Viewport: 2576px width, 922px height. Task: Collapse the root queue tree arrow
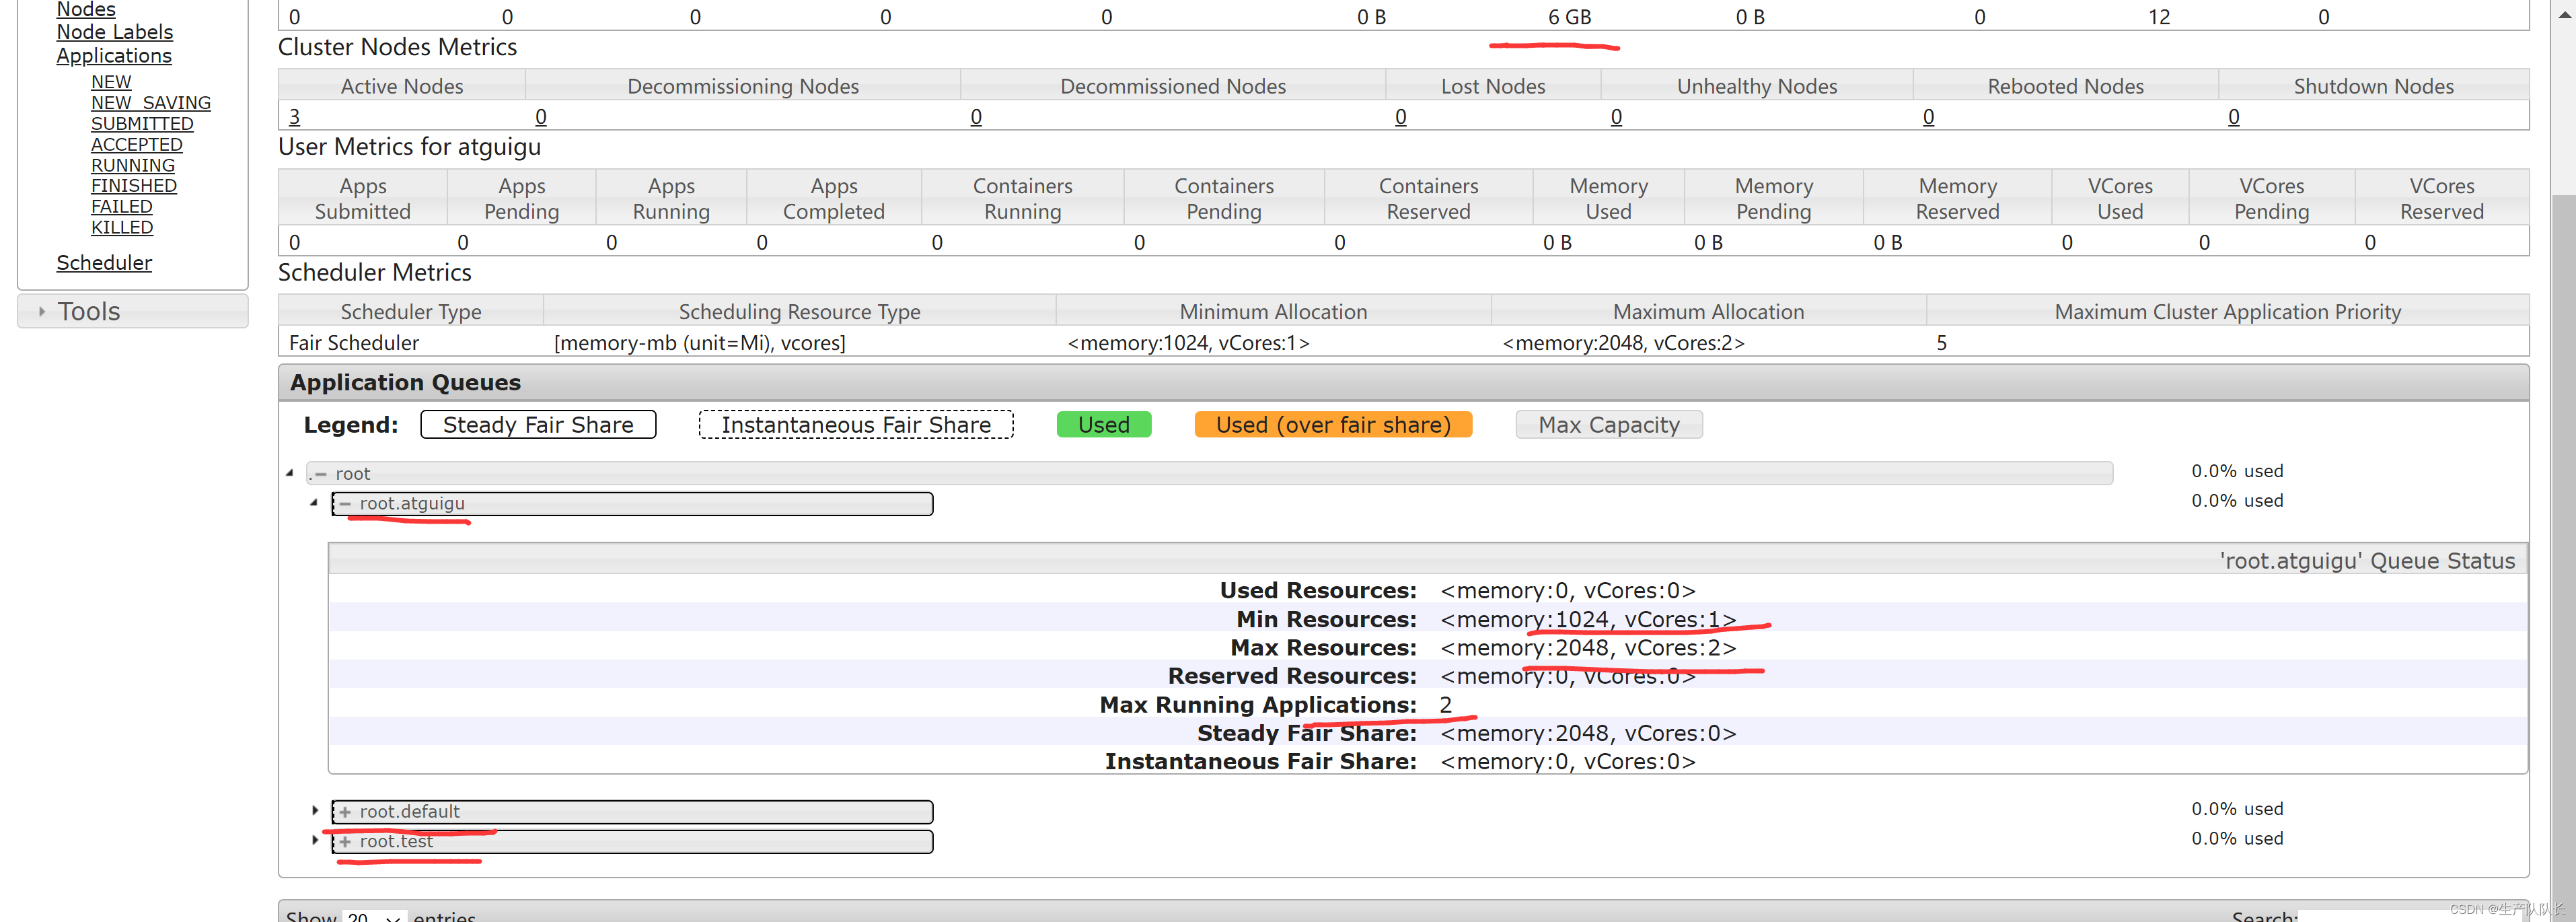coord(290,473)
